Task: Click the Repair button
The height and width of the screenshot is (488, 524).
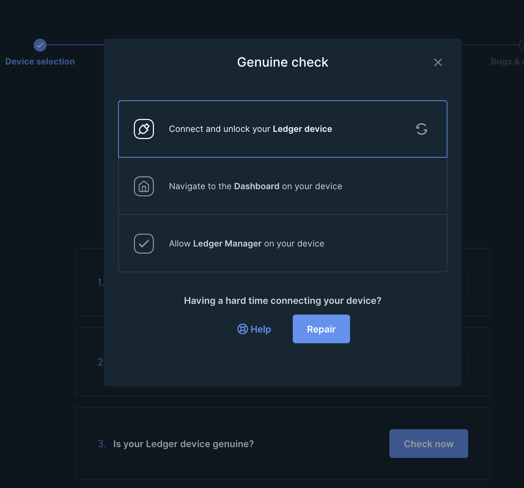Action: tap(321, 329)
